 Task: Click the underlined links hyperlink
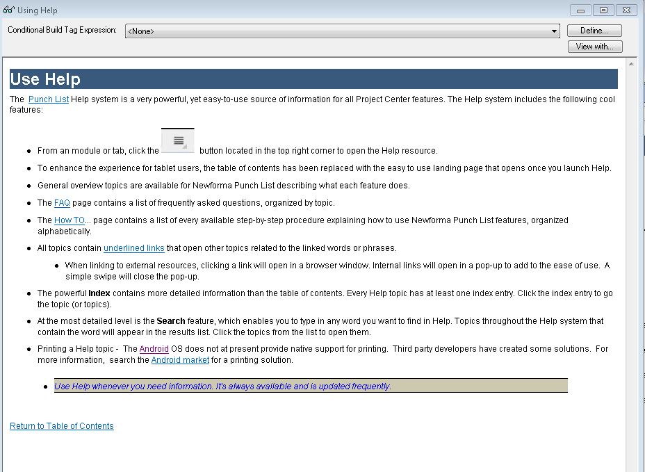pos(133,248)
